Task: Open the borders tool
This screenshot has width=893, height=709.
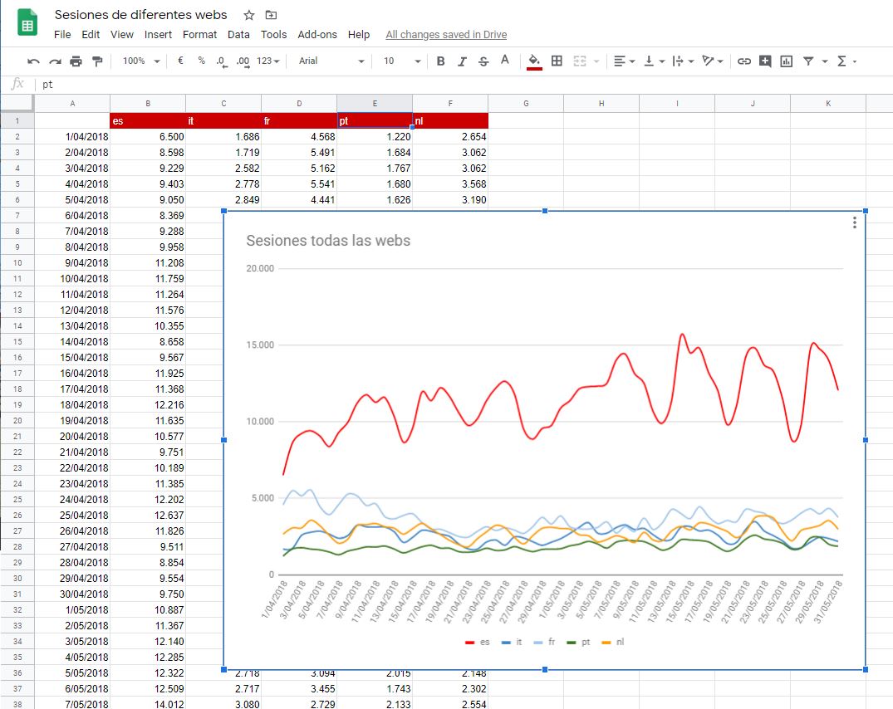Action: tap(557, 61)
